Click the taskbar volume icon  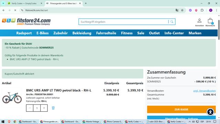coord(193,122)
